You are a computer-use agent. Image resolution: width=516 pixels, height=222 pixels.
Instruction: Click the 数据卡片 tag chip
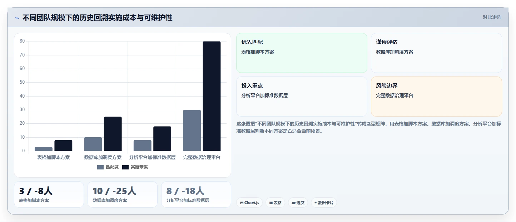pyautogui.click(x=324, y=203)
